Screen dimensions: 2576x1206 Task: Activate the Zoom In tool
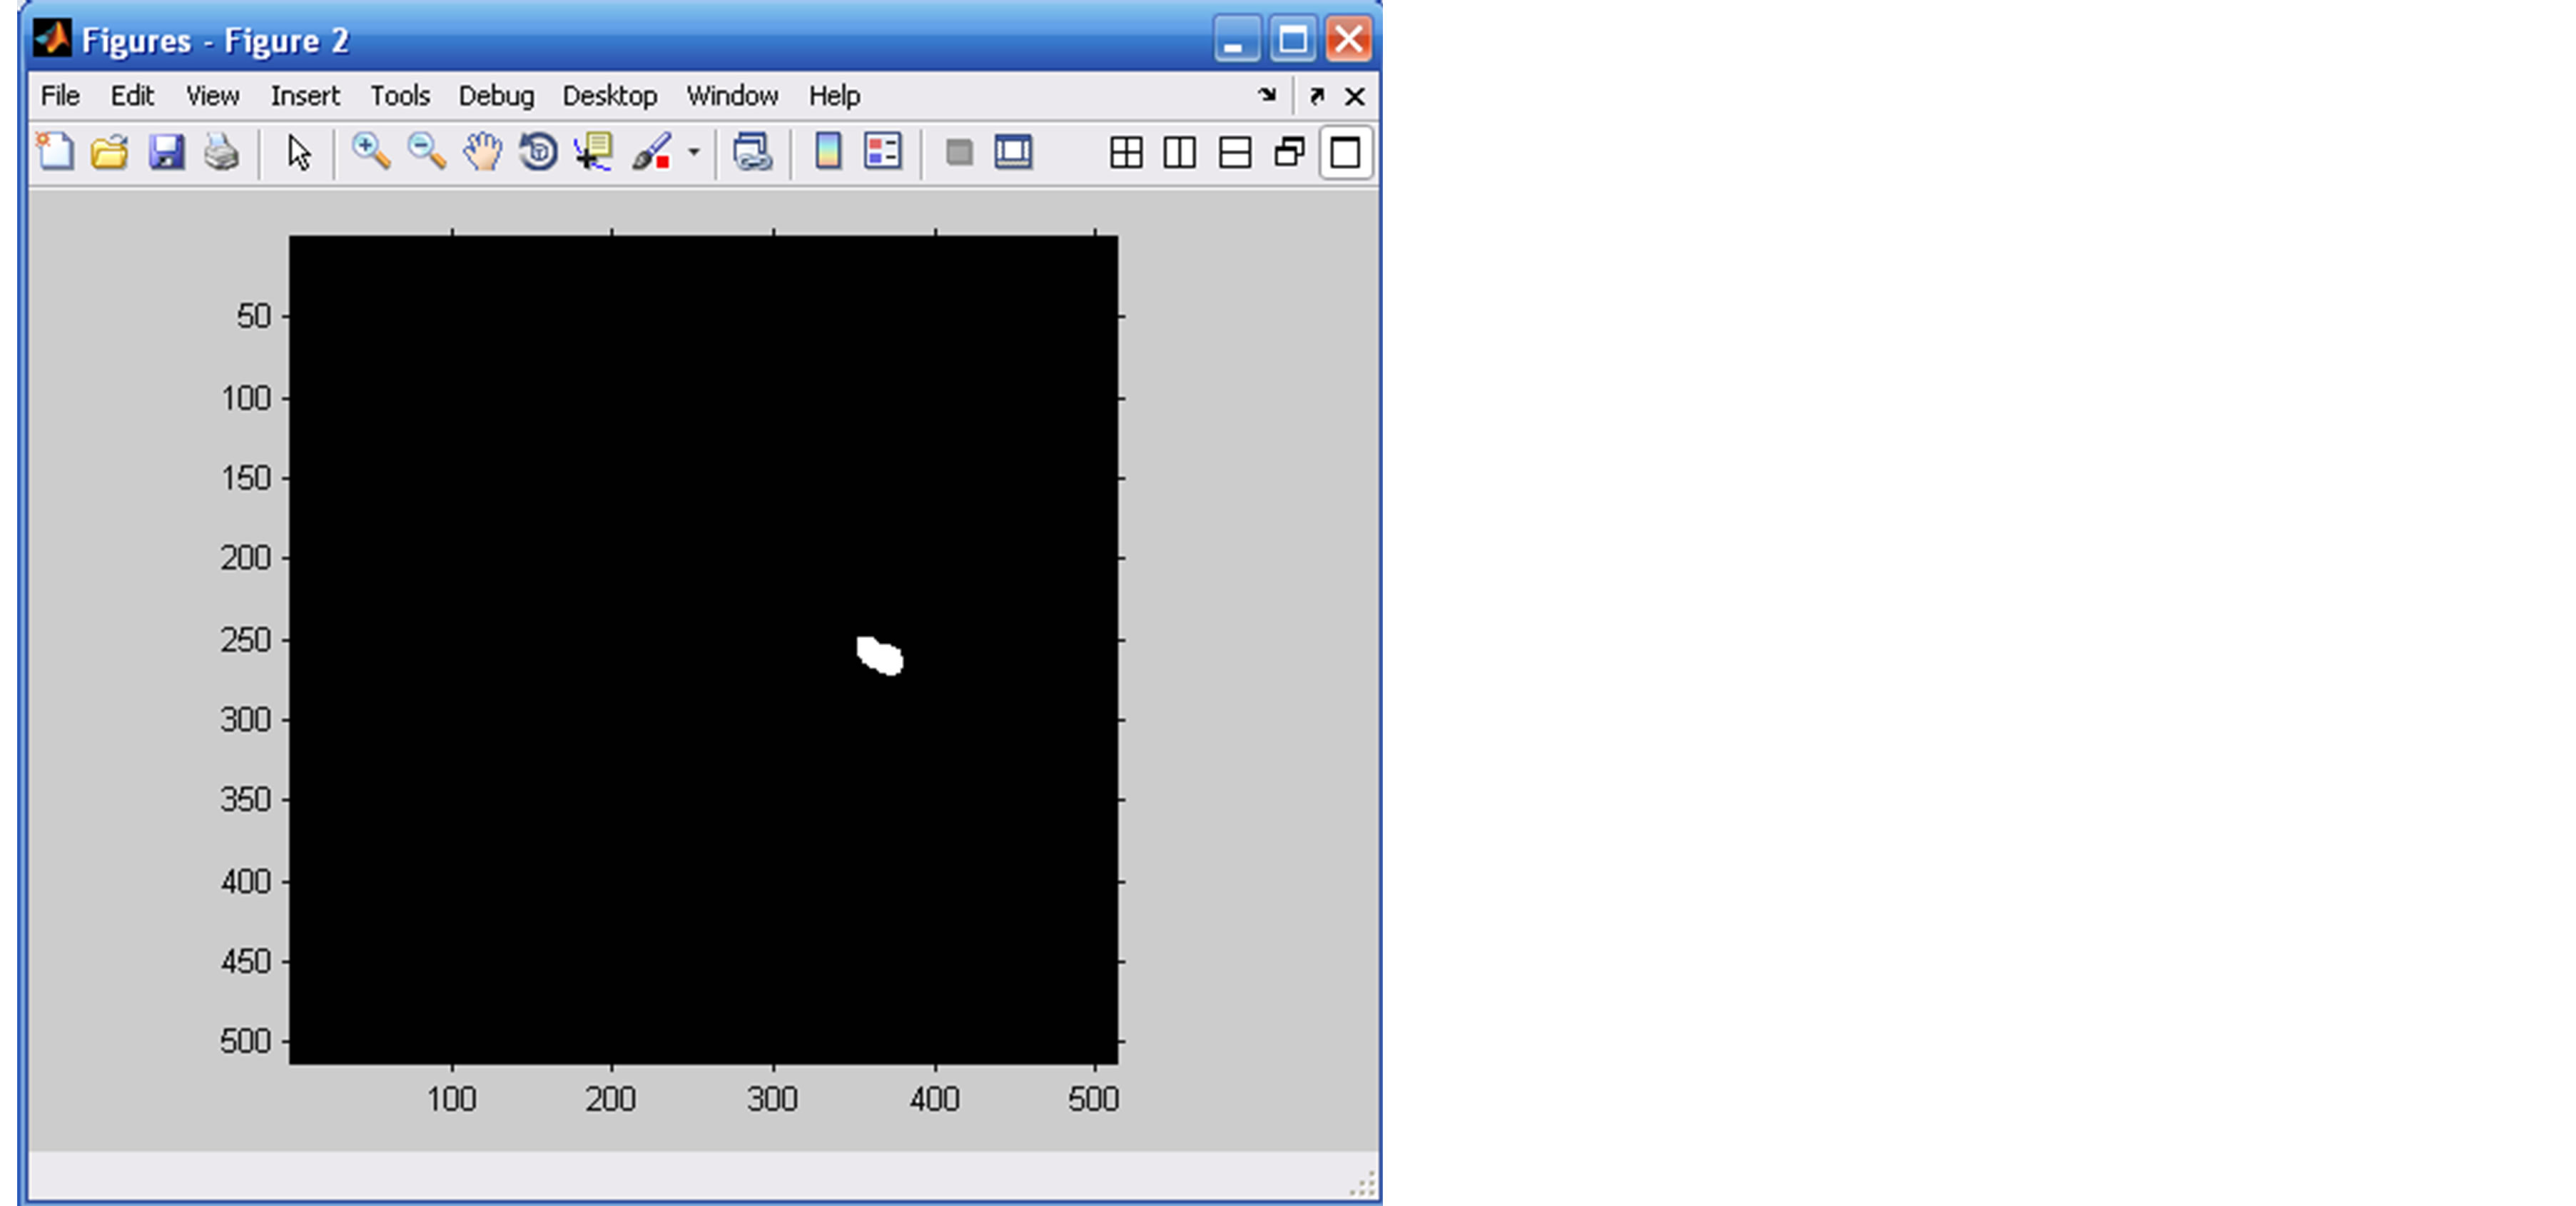click(371, 152)
